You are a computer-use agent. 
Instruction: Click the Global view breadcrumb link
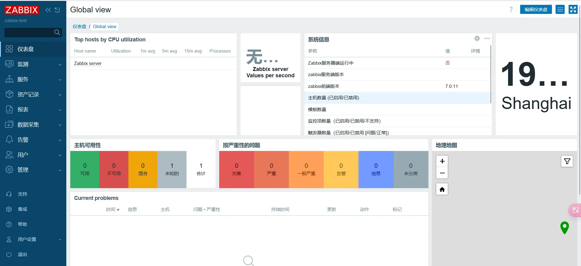(x=104, y=27)
